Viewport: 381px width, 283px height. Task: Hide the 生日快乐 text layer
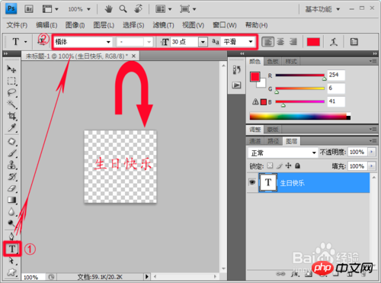pyautogui.click(x=252, y=182)
